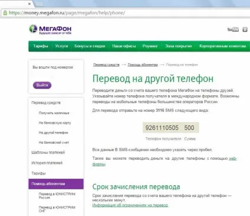
Task: Click the heading Перевод на другой телефон
Action: pos(153,78)
